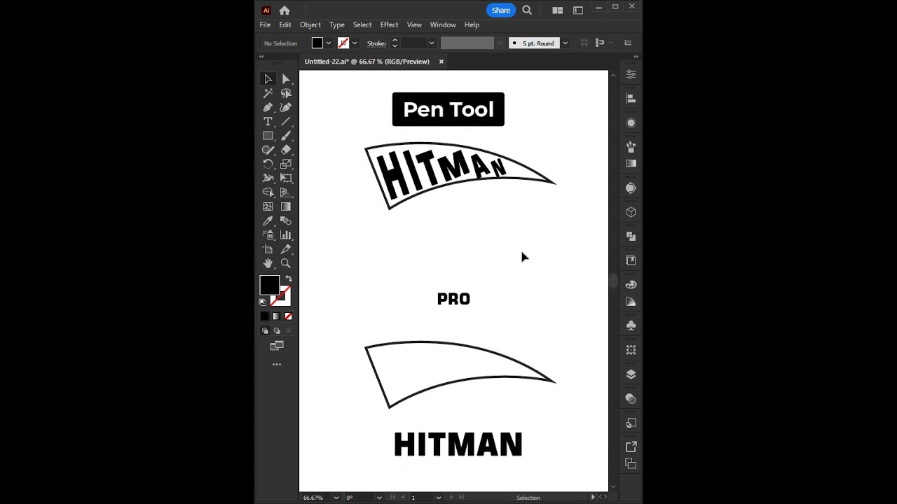The height and width of the screenshot is (504, 897).
Task: Select the Symbol Sprayer tool
Action: 268,235
